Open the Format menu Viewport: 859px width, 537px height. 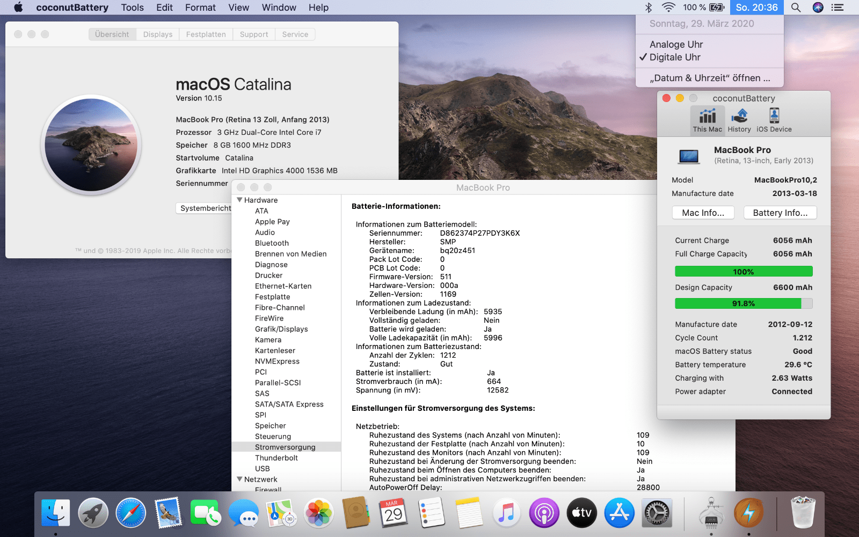pyautogui.click(x=200, y=8)
